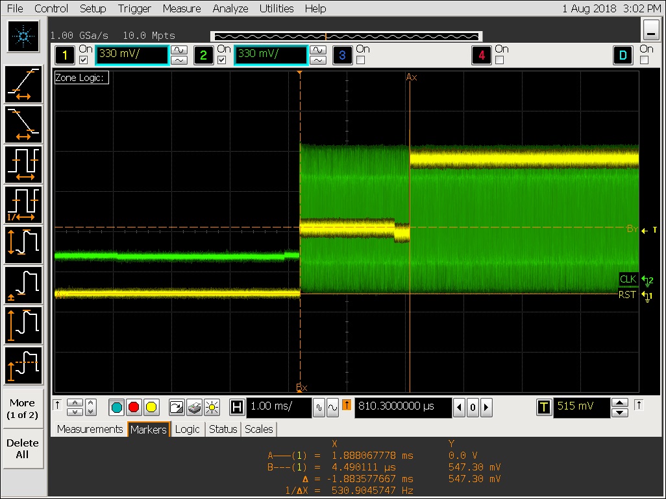Open channel 4 settings button
Image resolution: width=666 pixels, height=499 pixels.
482,55
